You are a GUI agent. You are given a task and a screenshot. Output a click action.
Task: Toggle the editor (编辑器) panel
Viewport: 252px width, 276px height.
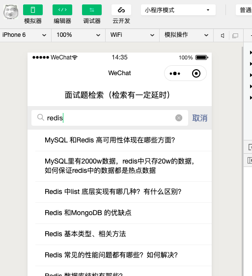click(62, 10)
